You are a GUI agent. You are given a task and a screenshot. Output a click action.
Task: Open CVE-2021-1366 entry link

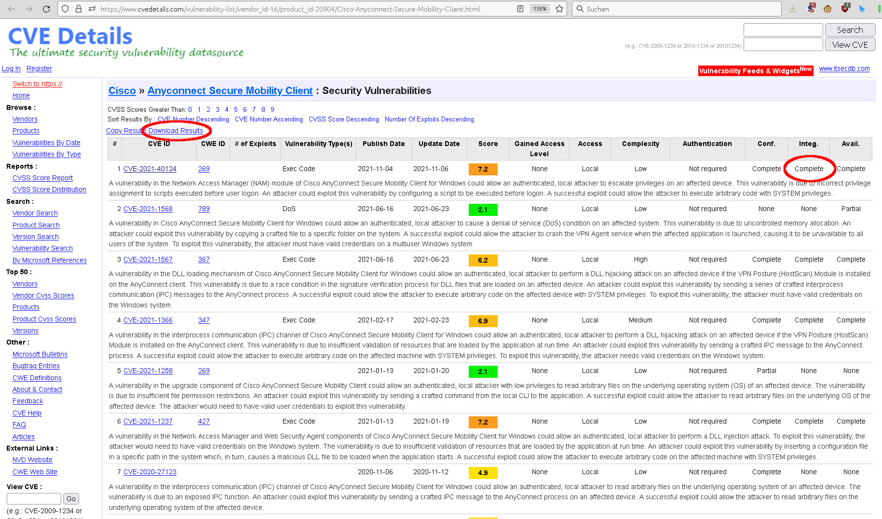pos(148,320)
